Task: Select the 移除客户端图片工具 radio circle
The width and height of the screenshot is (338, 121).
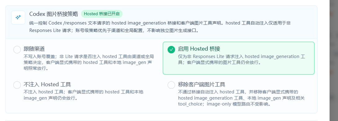Action: (x=171, y=85)
